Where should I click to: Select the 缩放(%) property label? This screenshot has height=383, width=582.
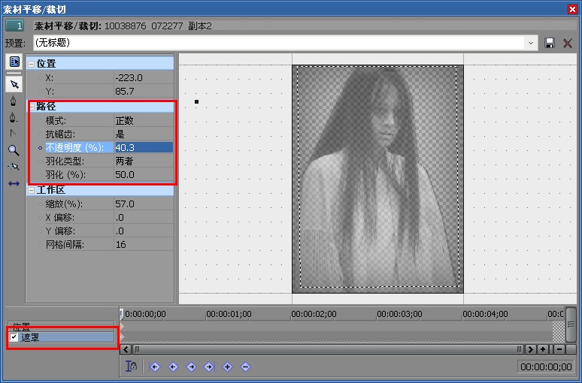pyautogui.click(x=64, y=204)
